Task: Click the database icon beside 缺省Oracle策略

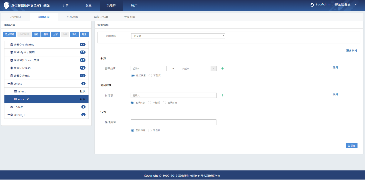Action: coord(12,45)
